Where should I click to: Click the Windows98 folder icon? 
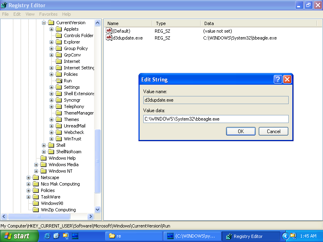[36, 203]
